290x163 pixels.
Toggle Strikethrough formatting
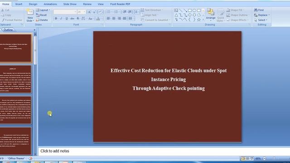pyautogui.click(x=72, y=19)
